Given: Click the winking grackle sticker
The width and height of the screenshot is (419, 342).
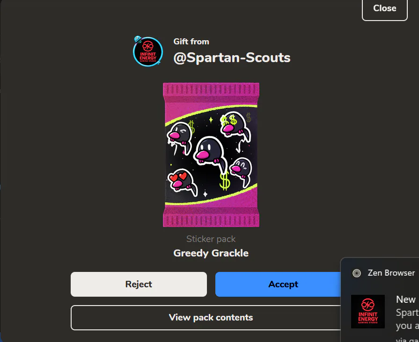Looking at the screenshot, I should [x=180, y=138].
